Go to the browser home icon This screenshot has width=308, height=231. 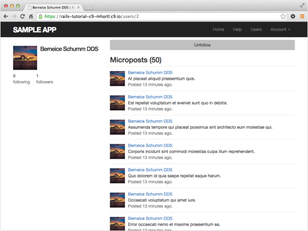pos(31,16)
